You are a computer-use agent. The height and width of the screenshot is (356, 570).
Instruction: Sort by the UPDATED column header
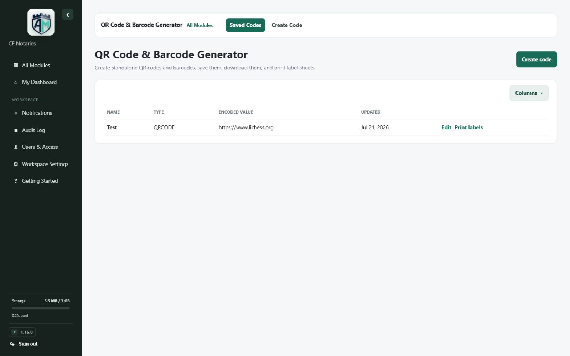coord(370,112)
